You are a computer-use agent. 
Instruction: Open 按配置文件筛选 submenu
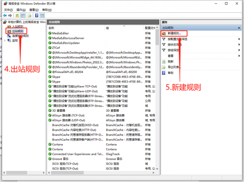[177, 39]
